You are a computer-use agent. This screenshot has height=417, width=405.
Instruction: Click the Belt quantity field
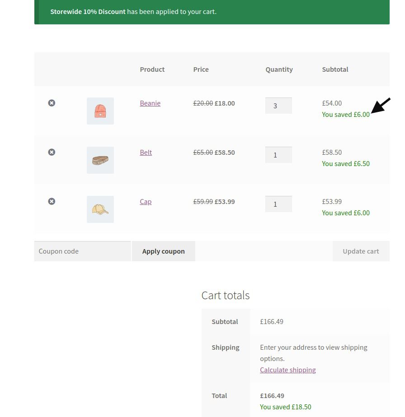(x=278, y=155)
